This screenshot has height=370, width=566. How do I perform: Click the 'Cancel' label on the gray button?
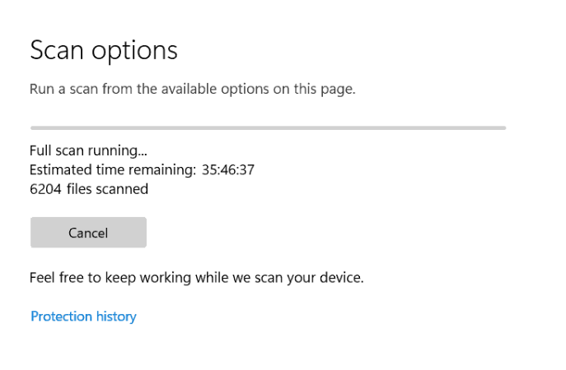pos(88,233)
